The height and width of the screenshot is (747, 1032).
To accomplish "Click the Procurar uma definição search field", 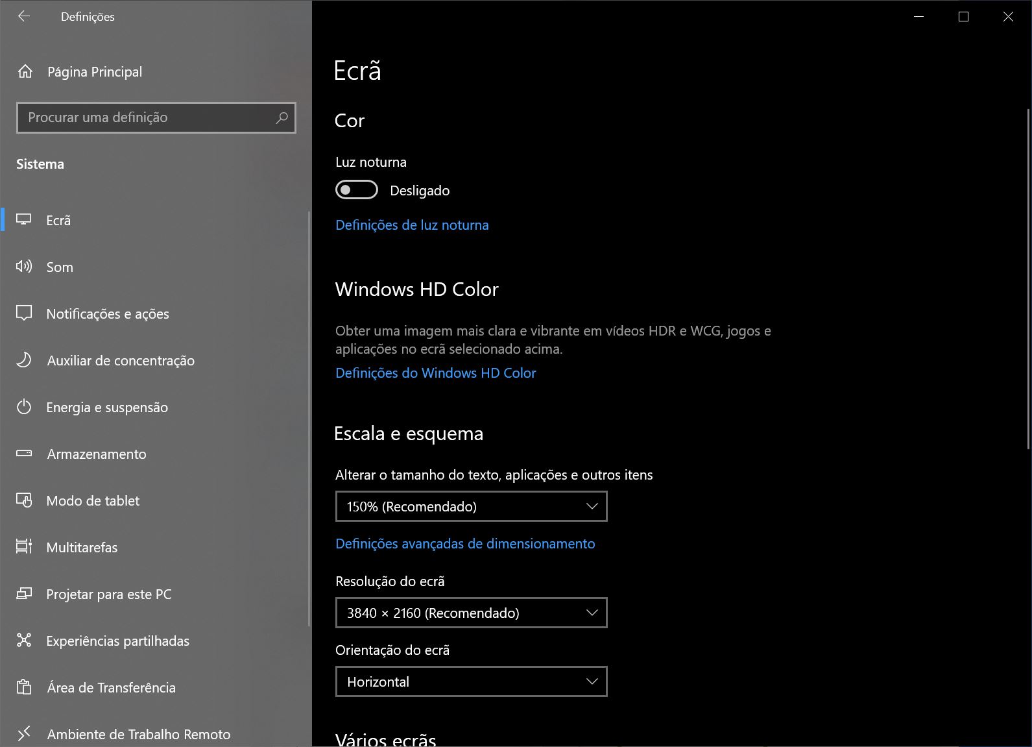I will point(156,117).
